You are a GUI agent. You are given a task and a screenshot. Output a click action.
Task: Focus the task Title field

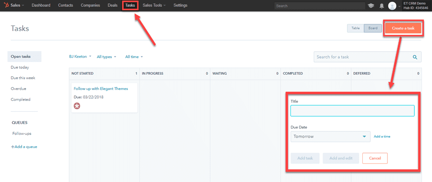tap(352, 111)
